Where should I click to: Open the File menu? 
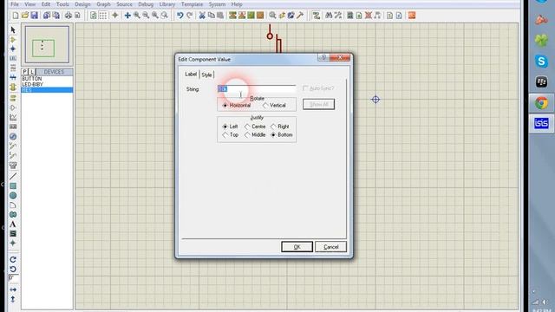[x=15, y=4]
